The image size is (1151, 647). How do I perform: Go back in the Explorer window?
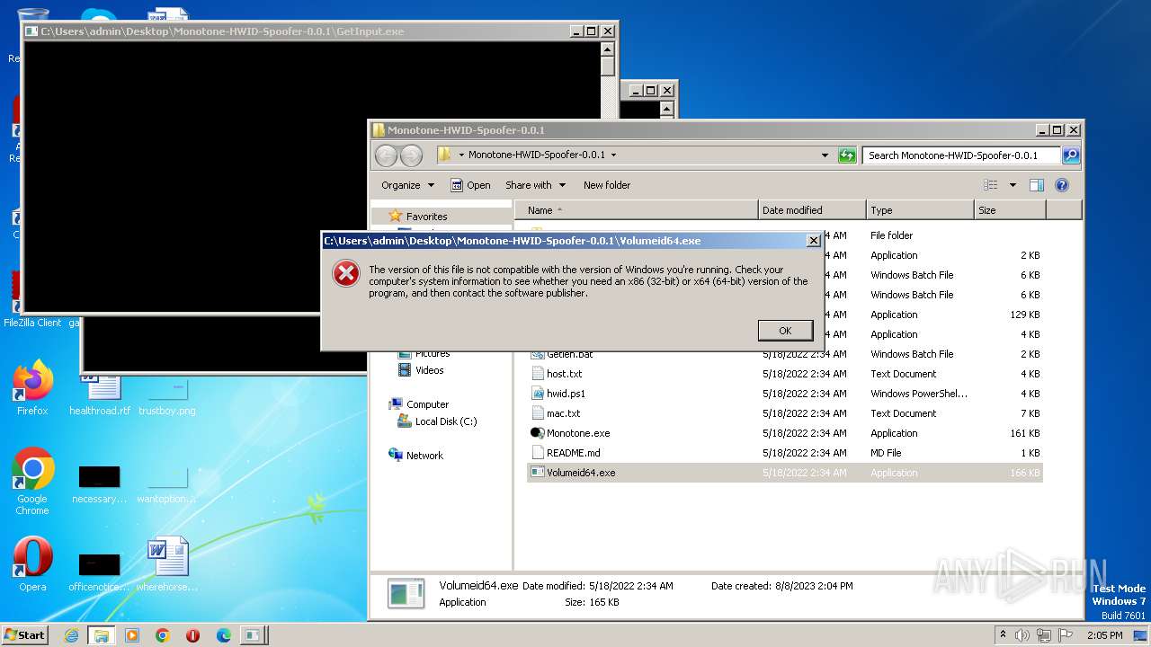coord(386,155)
